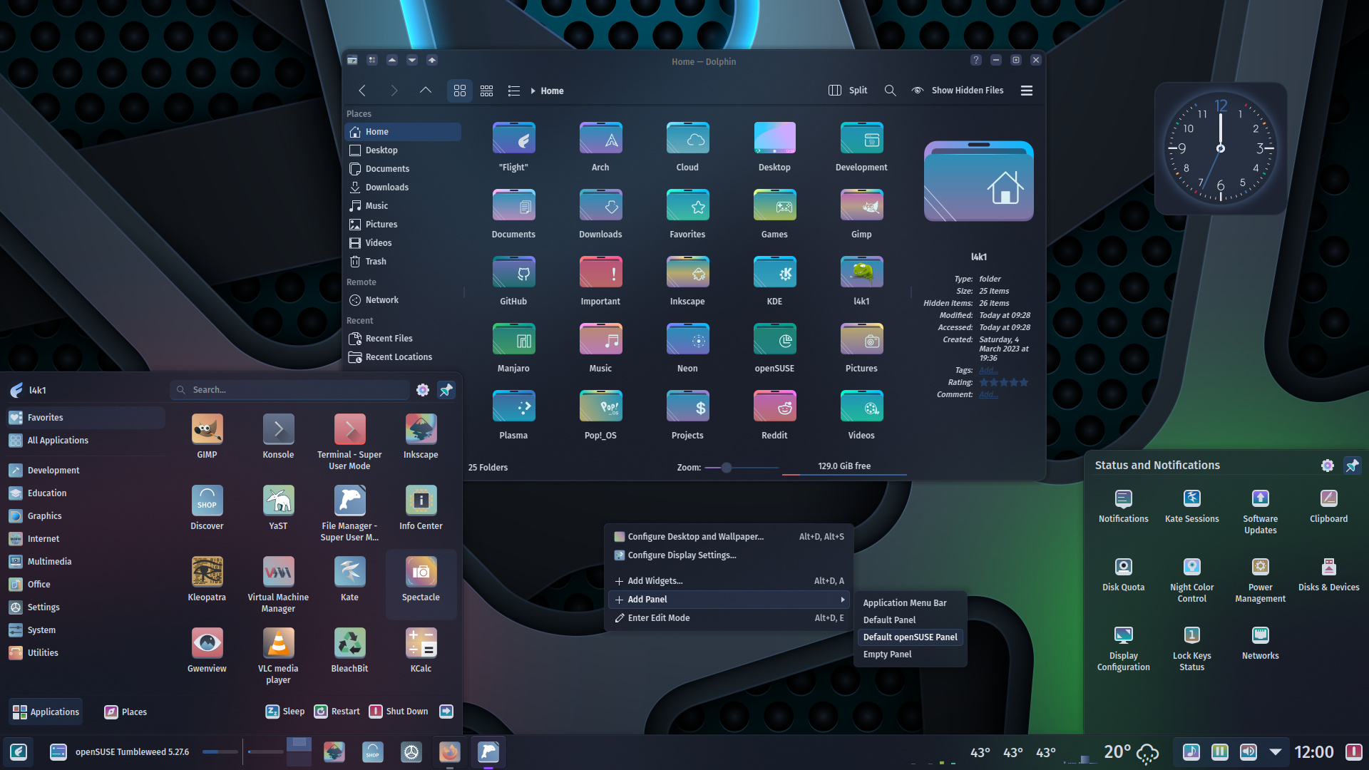The height and width of the screenshot is (770, 1369).
Task: Open more power options in launcher footer
Action: coord(446,712)
